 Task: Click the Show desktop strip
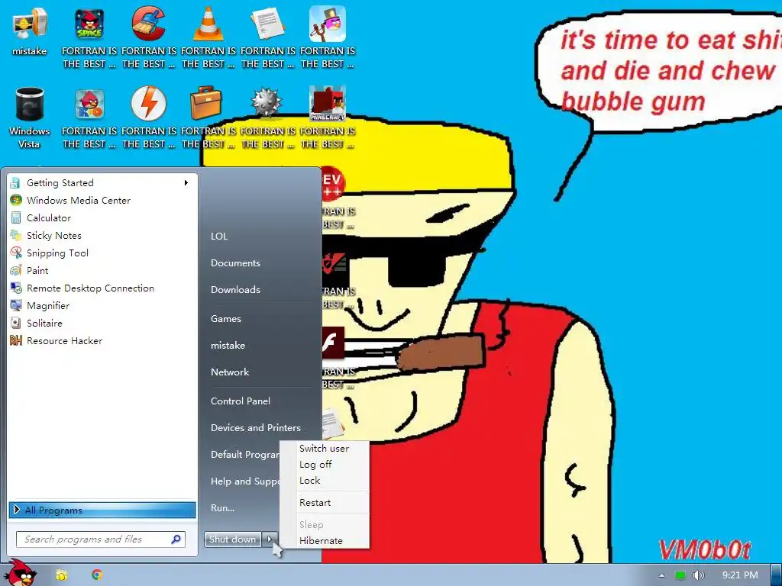pyautogui.click(x=776, y=575)
